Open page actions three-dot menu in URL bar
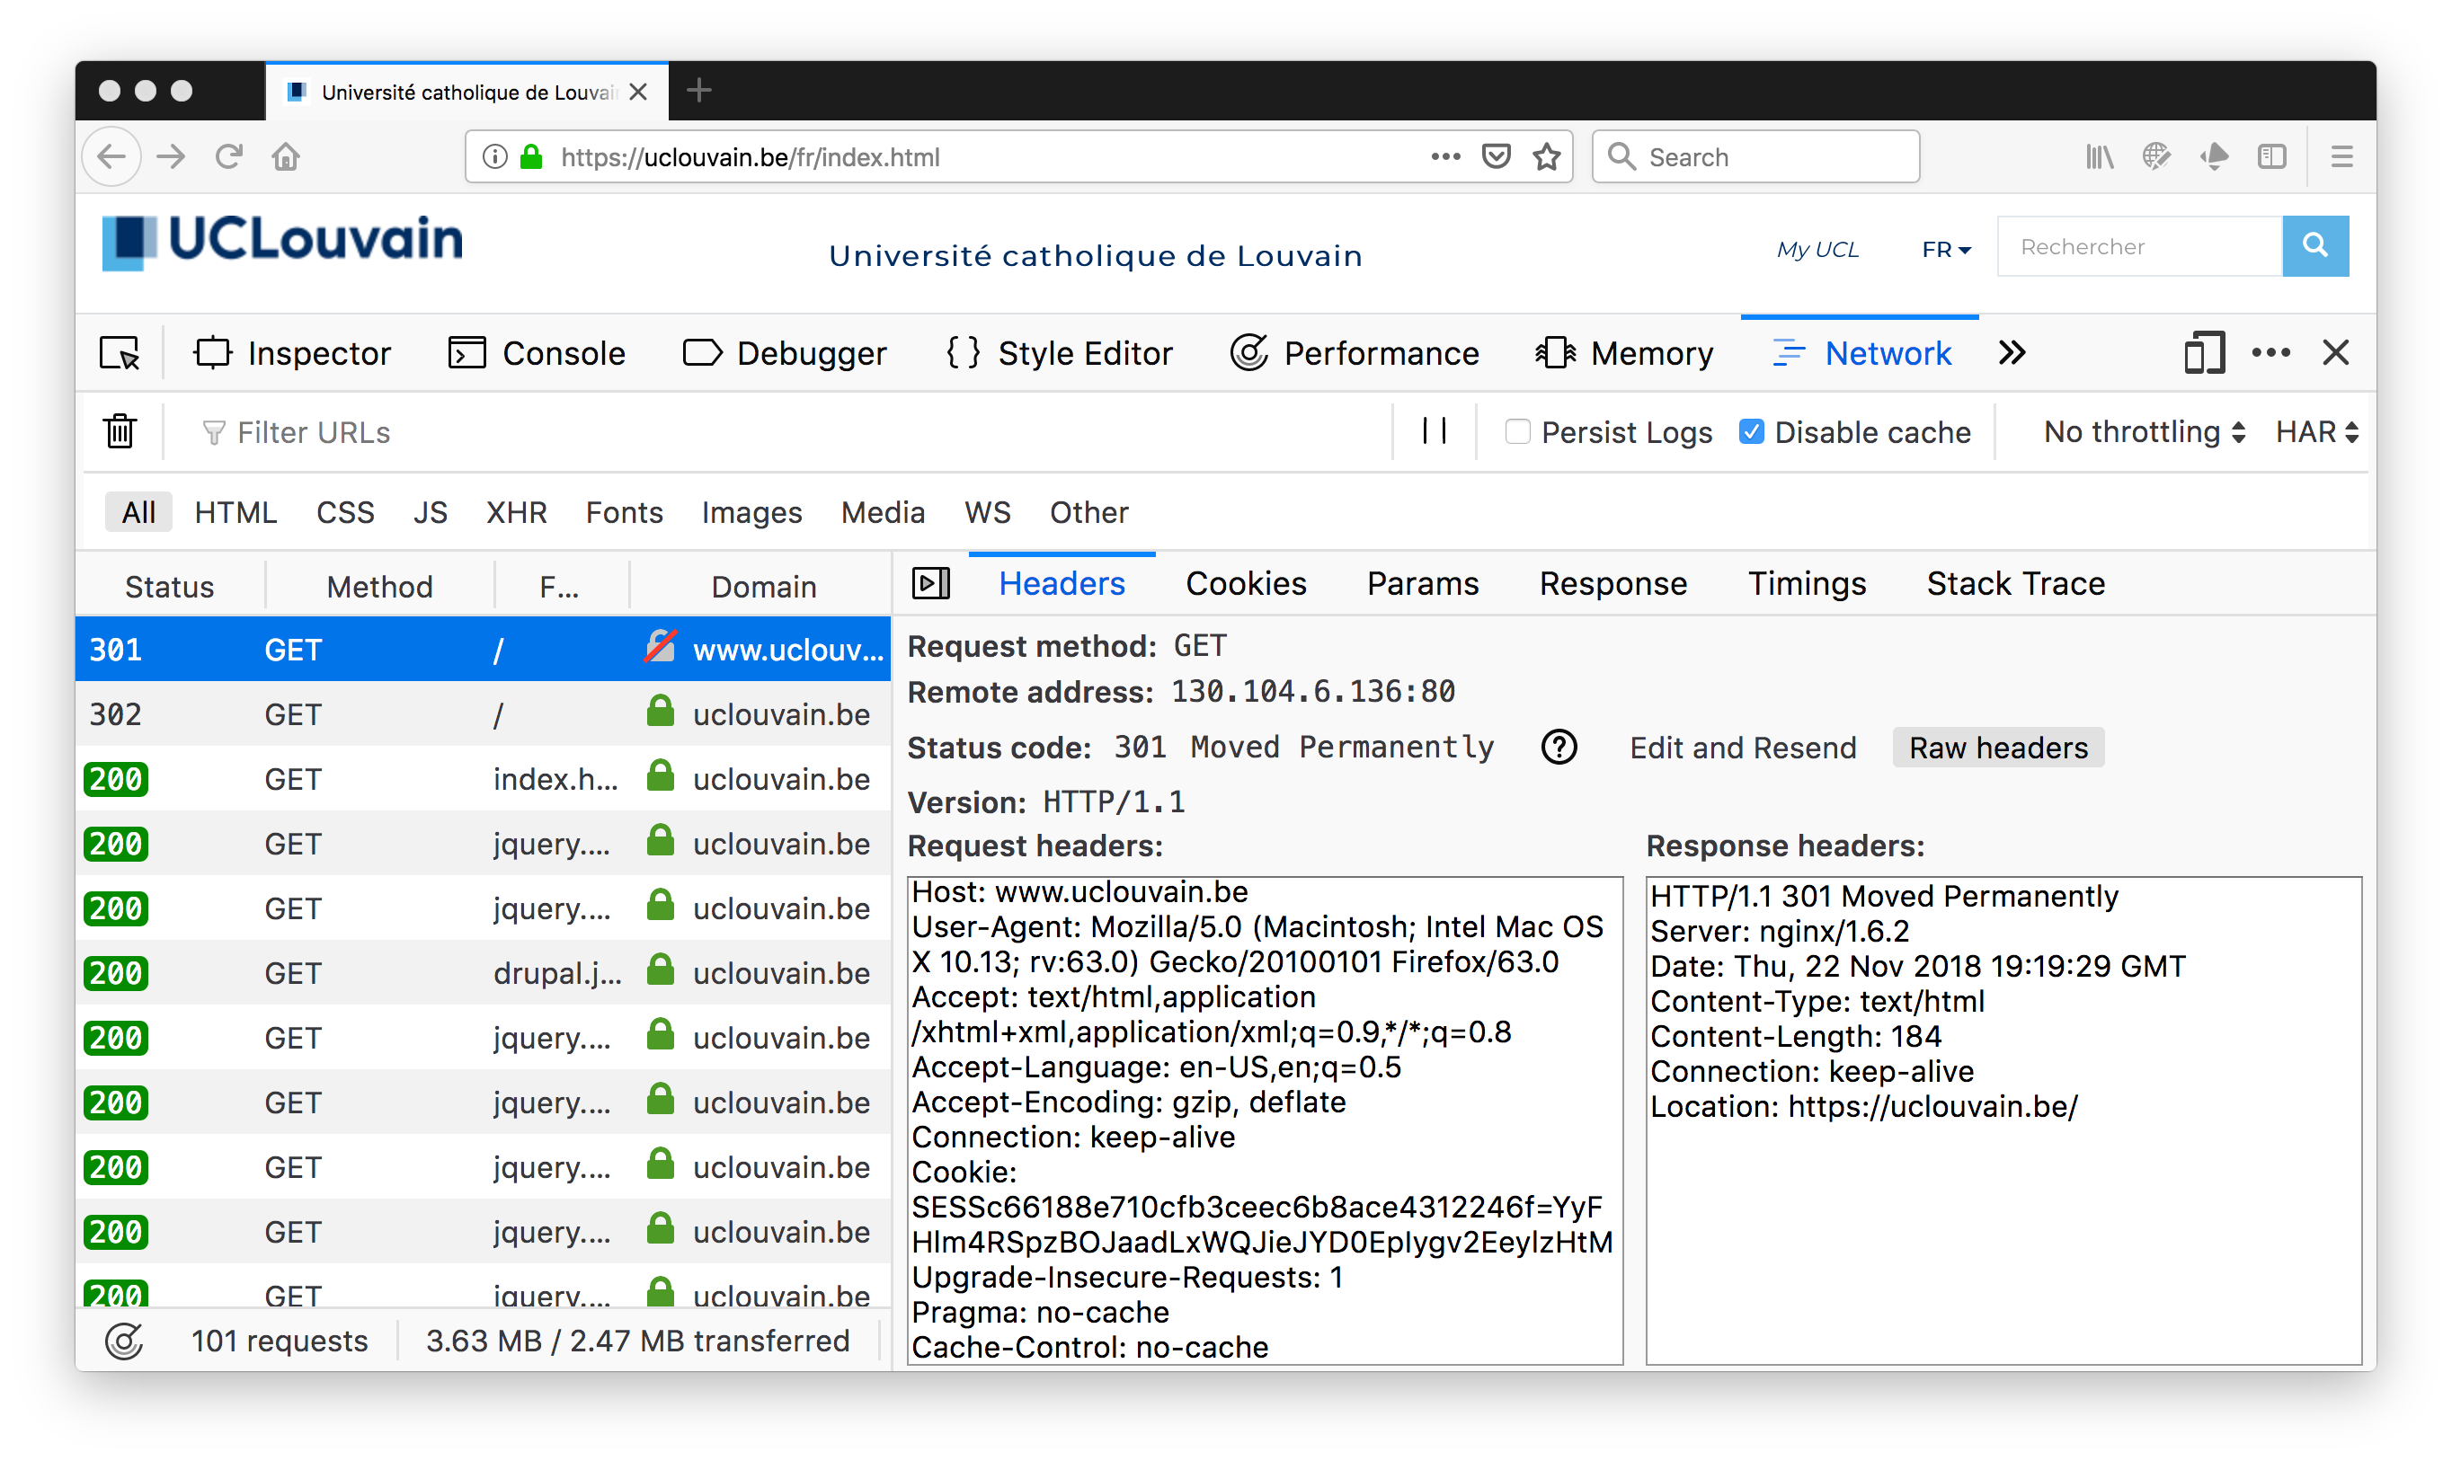 [x=1444, y=156]
